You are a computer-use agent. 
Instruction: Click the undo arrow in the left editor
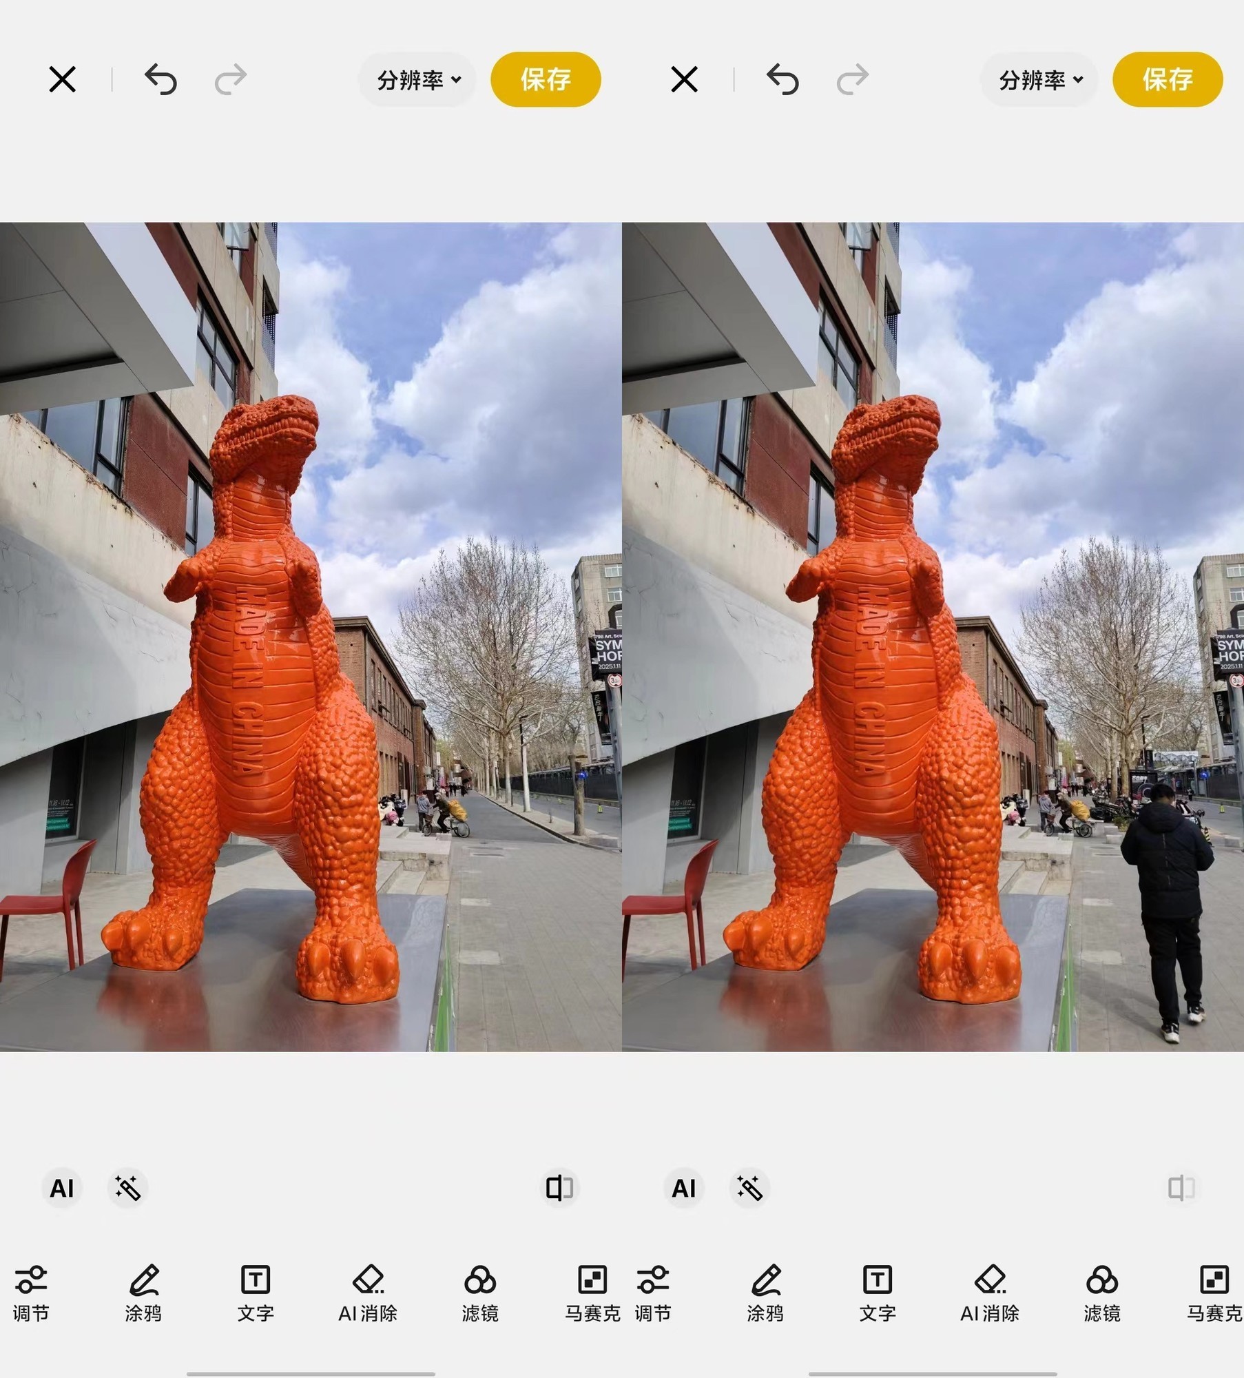tap(160, 79)
